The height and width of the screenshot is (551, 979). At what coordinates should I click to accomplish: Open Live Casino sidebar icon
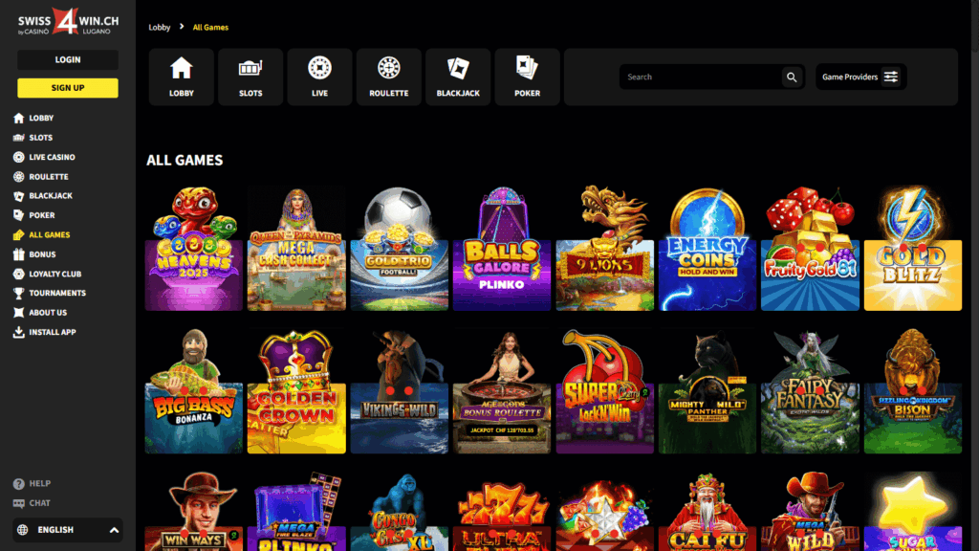click(19, 158)
